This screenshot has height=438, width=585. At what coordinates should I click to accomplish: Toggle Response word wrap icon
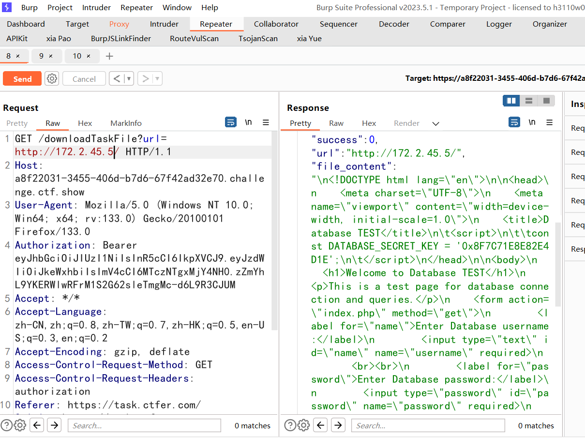[515, 122]
